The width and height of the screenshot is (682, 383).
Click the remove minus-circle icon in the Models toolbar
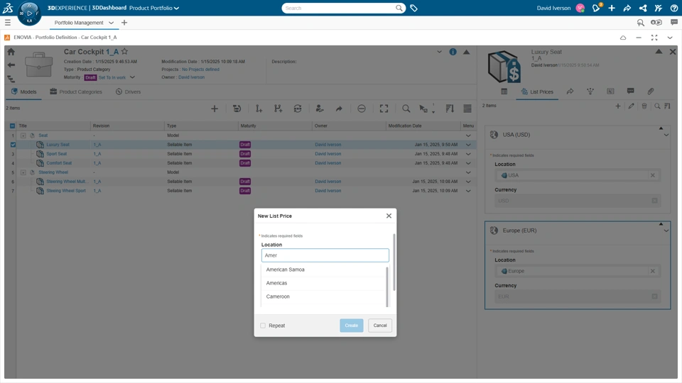tap(362, 109)
